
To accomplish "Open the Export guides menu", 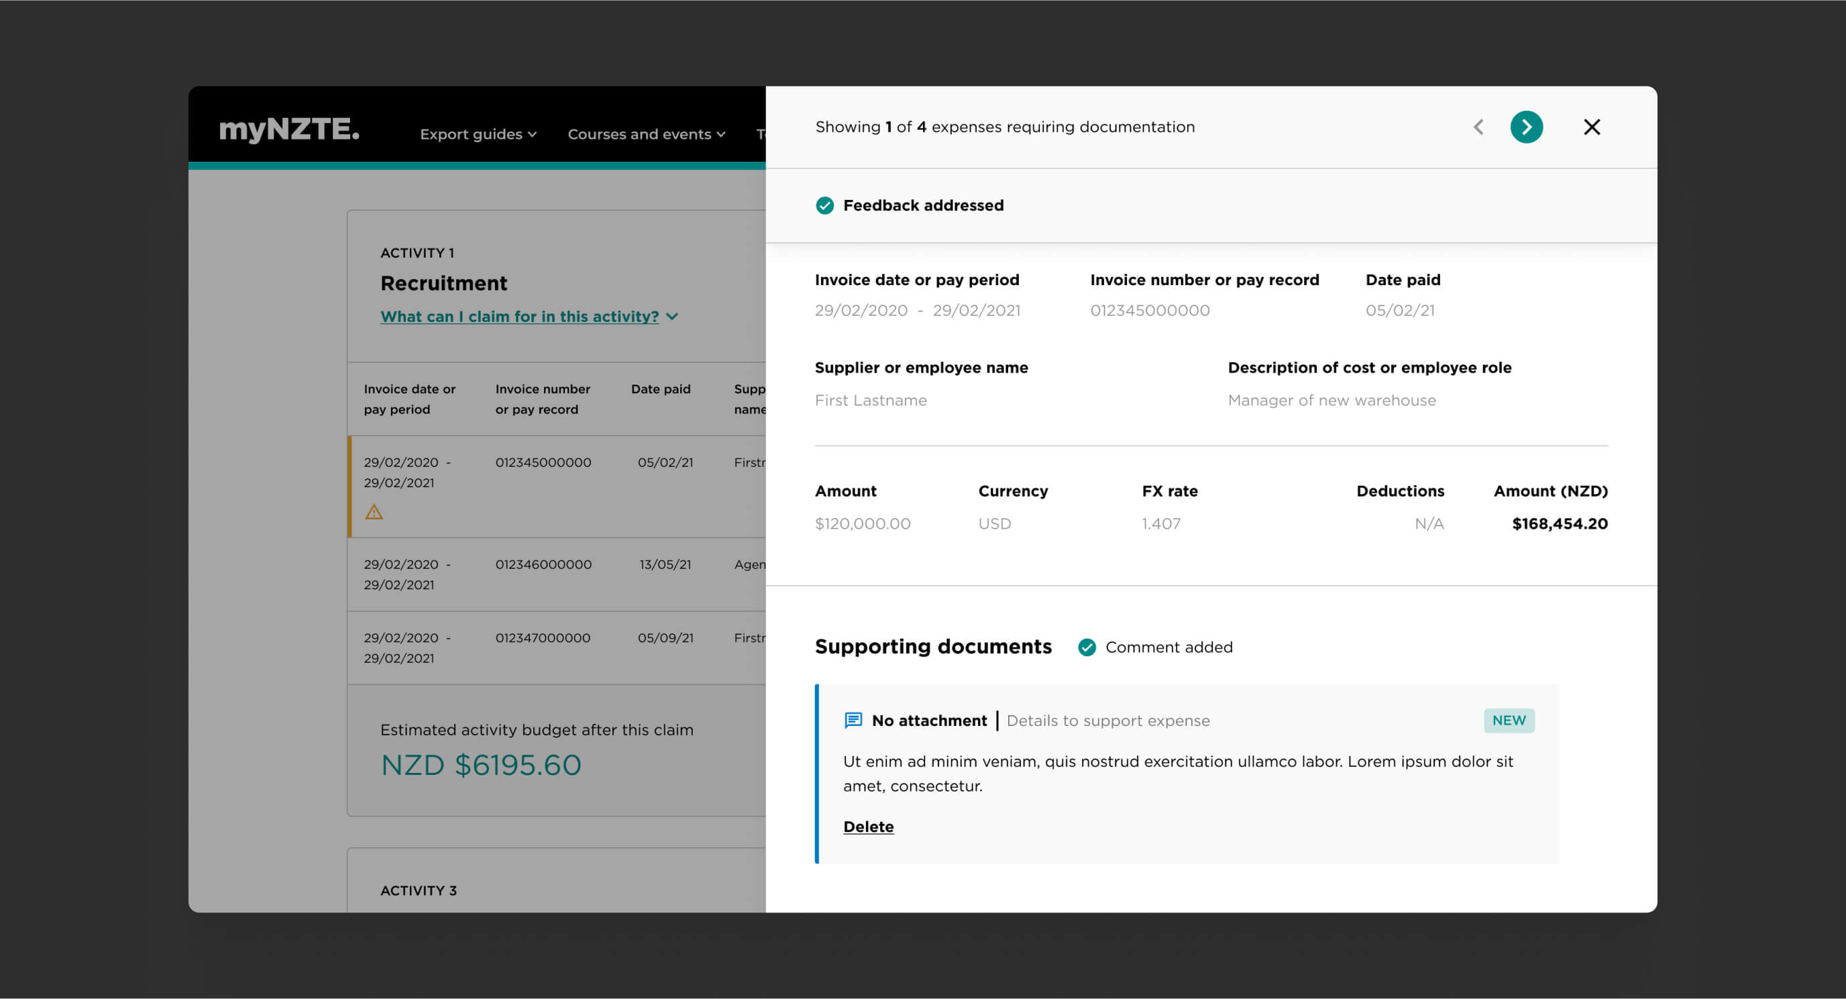I will pyautogui.click(x=478, y=134).
